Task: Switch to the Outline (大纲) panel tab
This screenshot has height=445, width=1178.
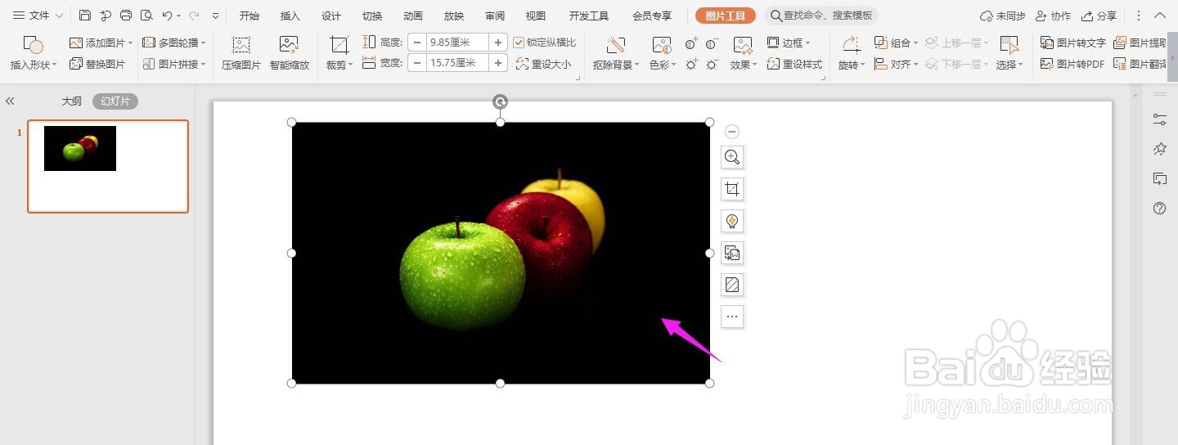Action: (72, 101)
